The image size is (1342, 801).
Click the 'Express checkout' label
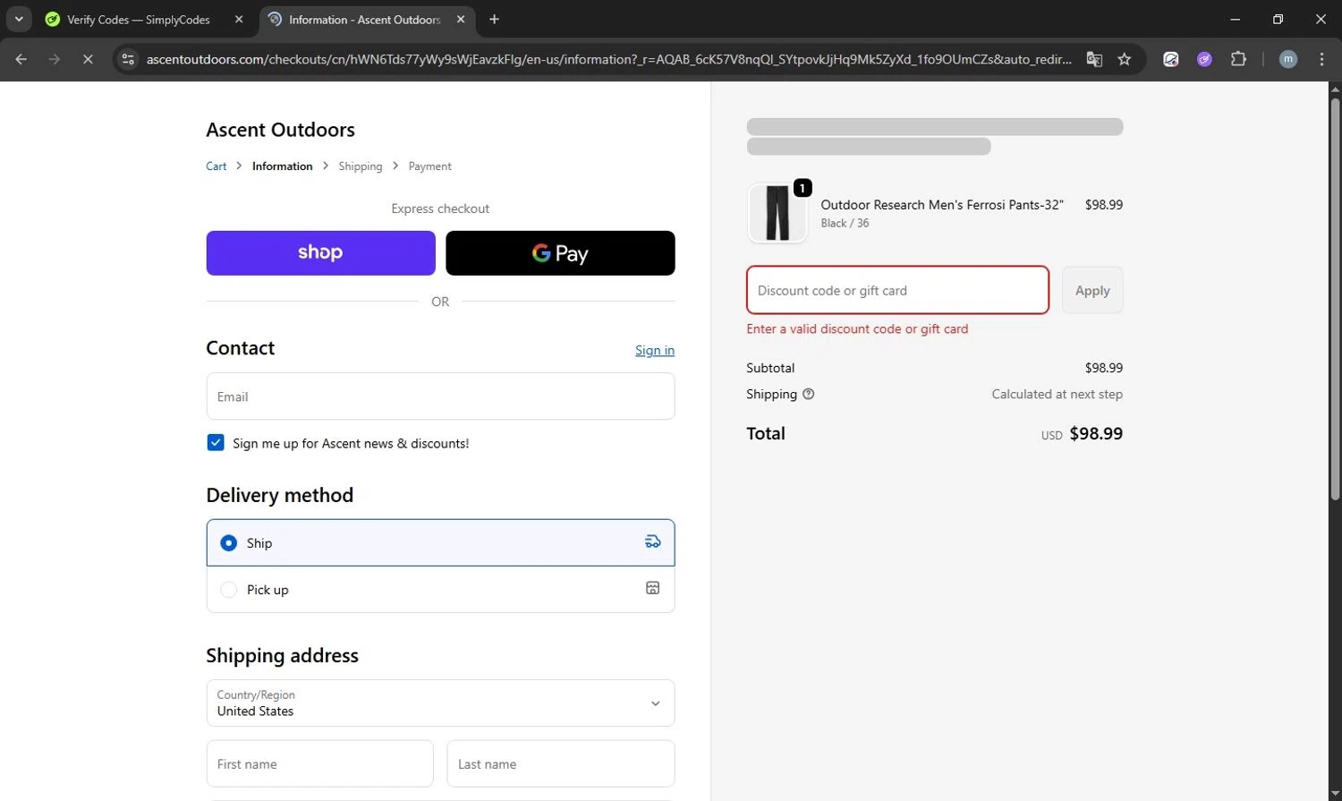[440, 209]
